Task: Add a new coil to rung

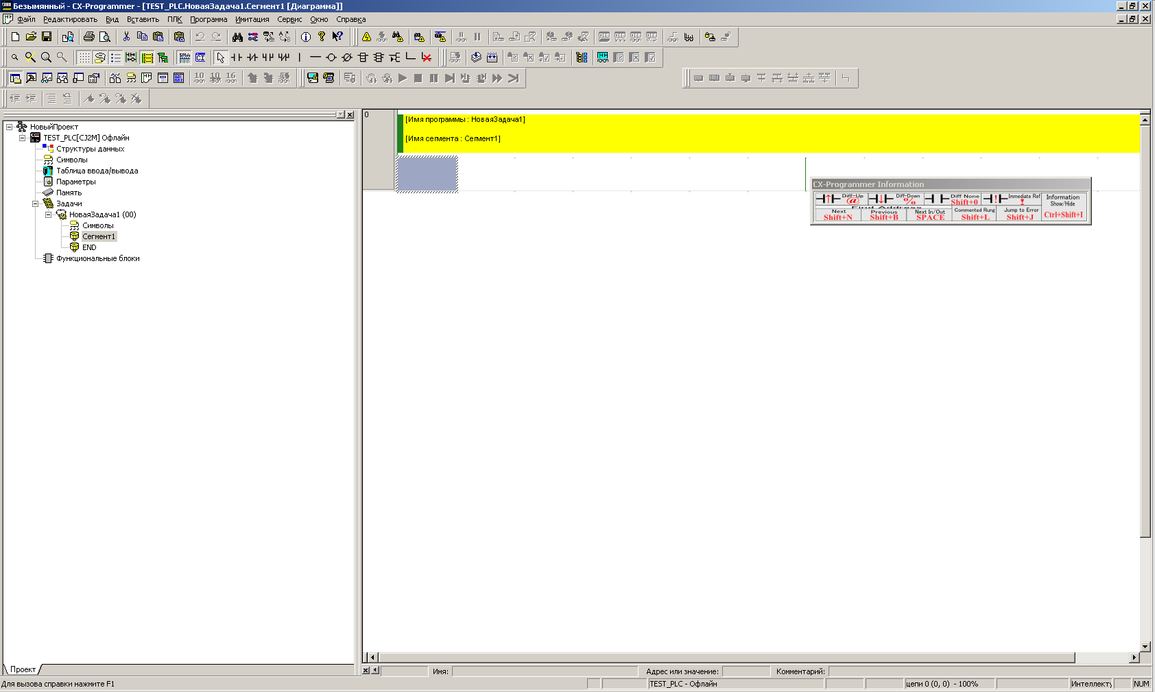Action: 331,58
